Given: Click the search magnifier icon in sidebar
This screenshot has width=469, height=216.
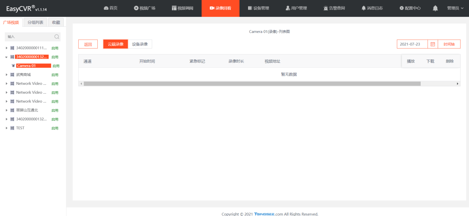Looking at the screenshot, I should (57, 37).
